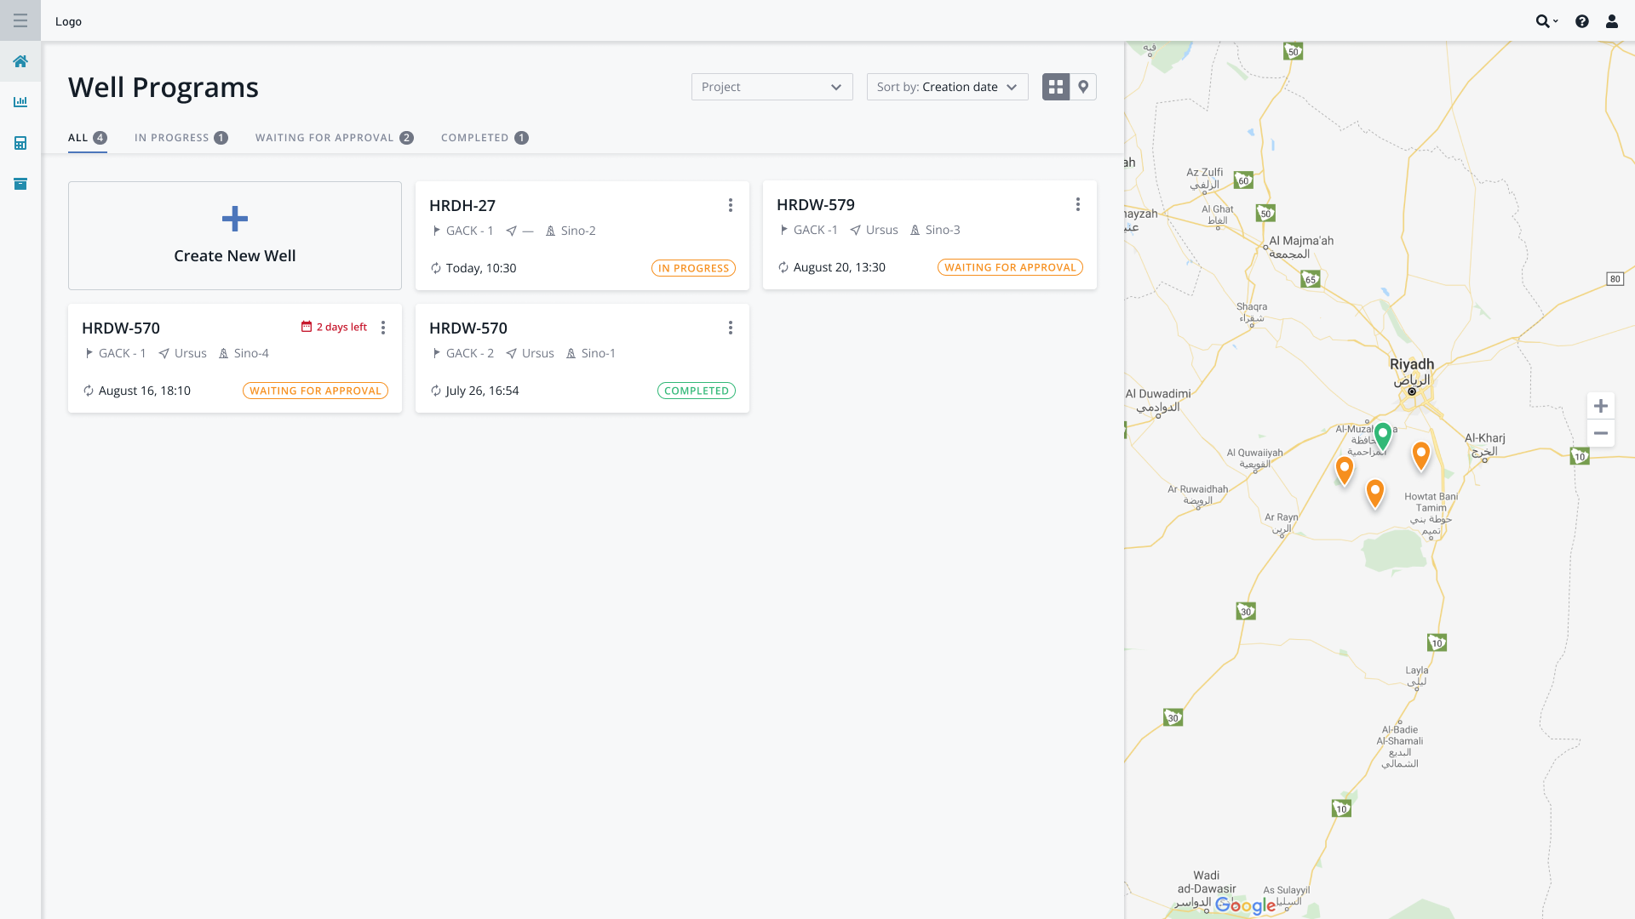Click the Sino-3 rig label
Screen dimensions: 1635x919
(943, 230)
